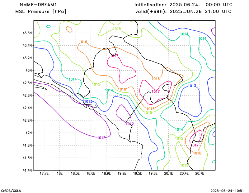The image size is (249, 193).
Task: Click the 41.6N latitude label
Action: [27, 158]
